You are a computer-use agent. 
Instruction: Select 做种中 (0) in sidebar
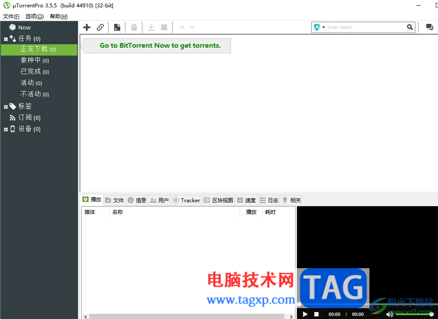[x=35, y=60]
